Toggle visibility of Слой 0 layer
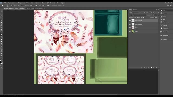 (x=130, y=31)
